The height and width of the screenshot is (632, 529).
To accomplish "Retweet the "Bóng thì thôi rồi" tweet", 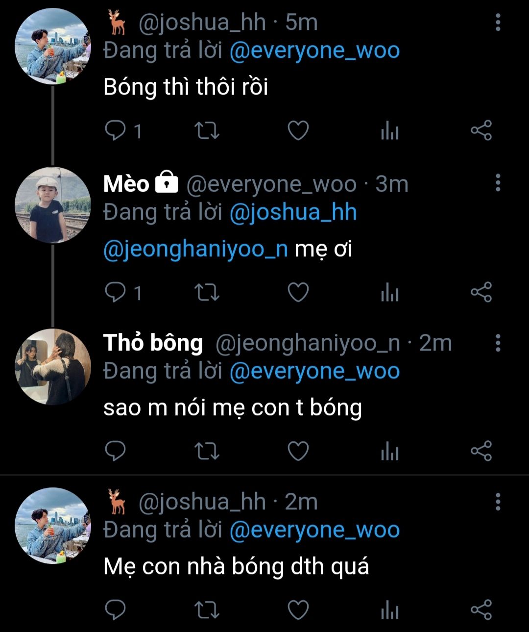I will 207,131.
